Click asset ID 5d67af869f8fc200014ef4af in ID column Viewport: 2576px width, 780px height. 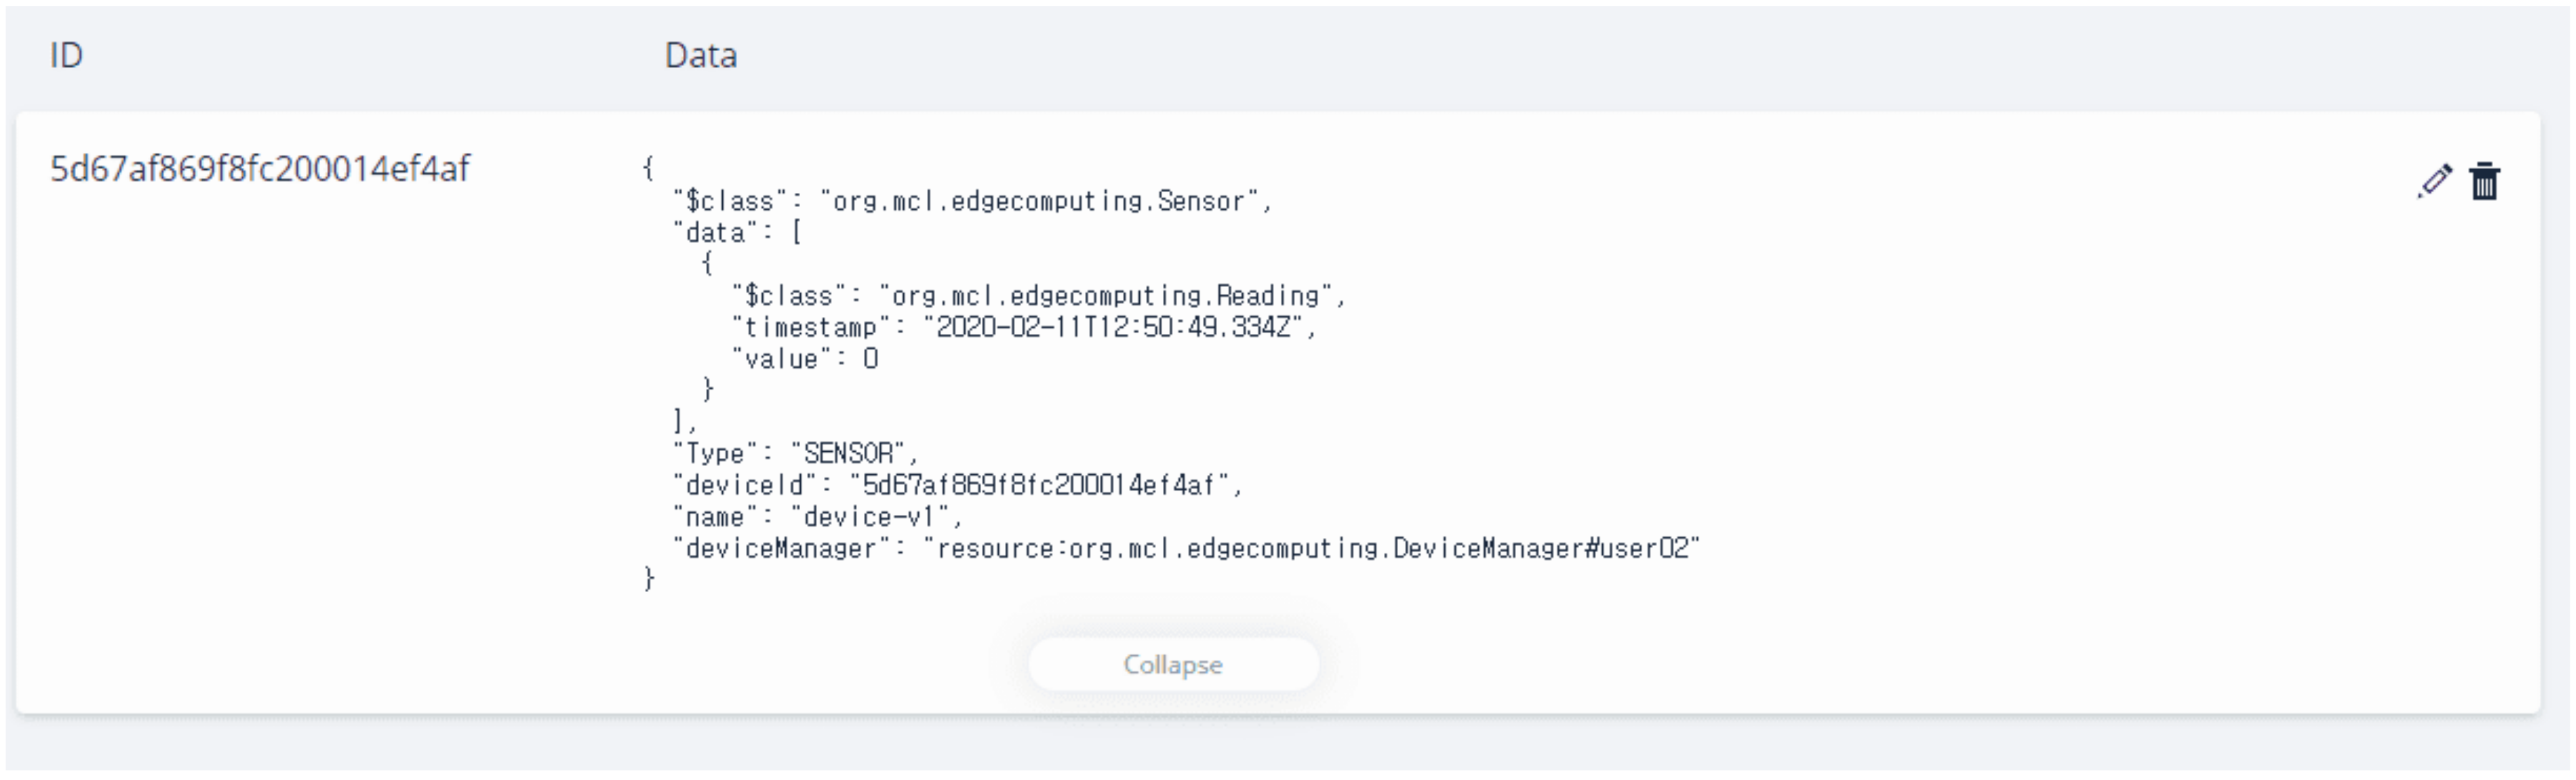(260, 168)
